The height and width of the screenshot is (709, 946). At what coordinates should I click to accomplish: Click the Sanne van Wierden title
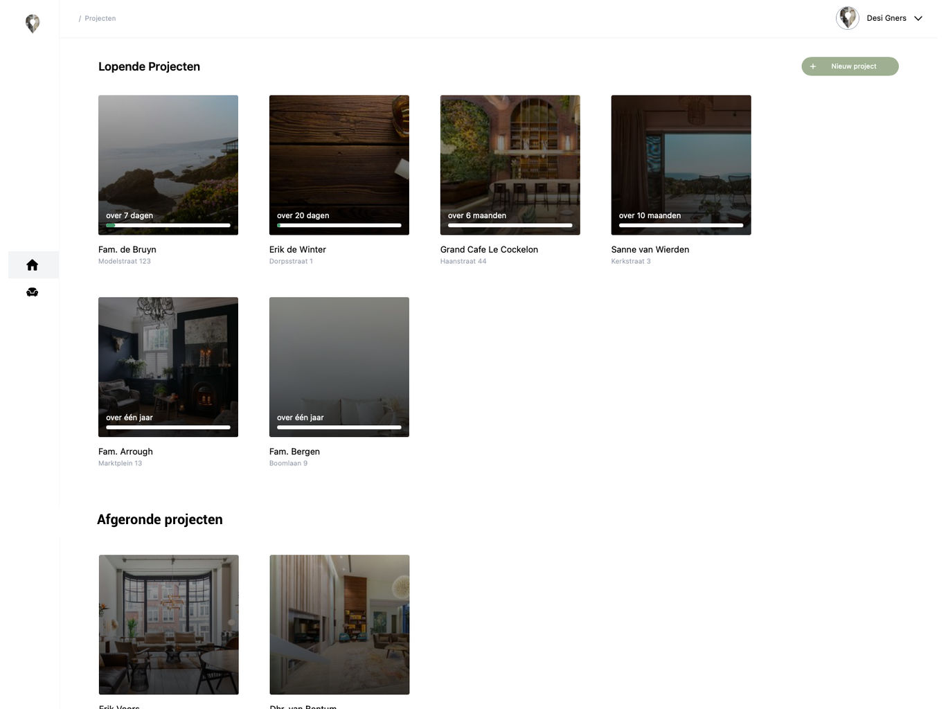[x=650, y=249]
